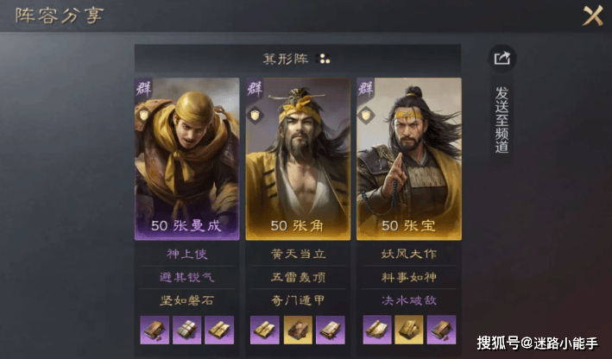
Task: Click 张宝's golden middle book item
Action: point(408,331)
